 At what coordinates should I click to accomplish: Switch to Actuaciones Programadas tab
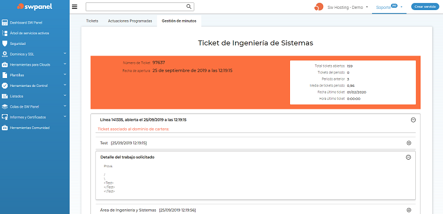click(130, 21)
